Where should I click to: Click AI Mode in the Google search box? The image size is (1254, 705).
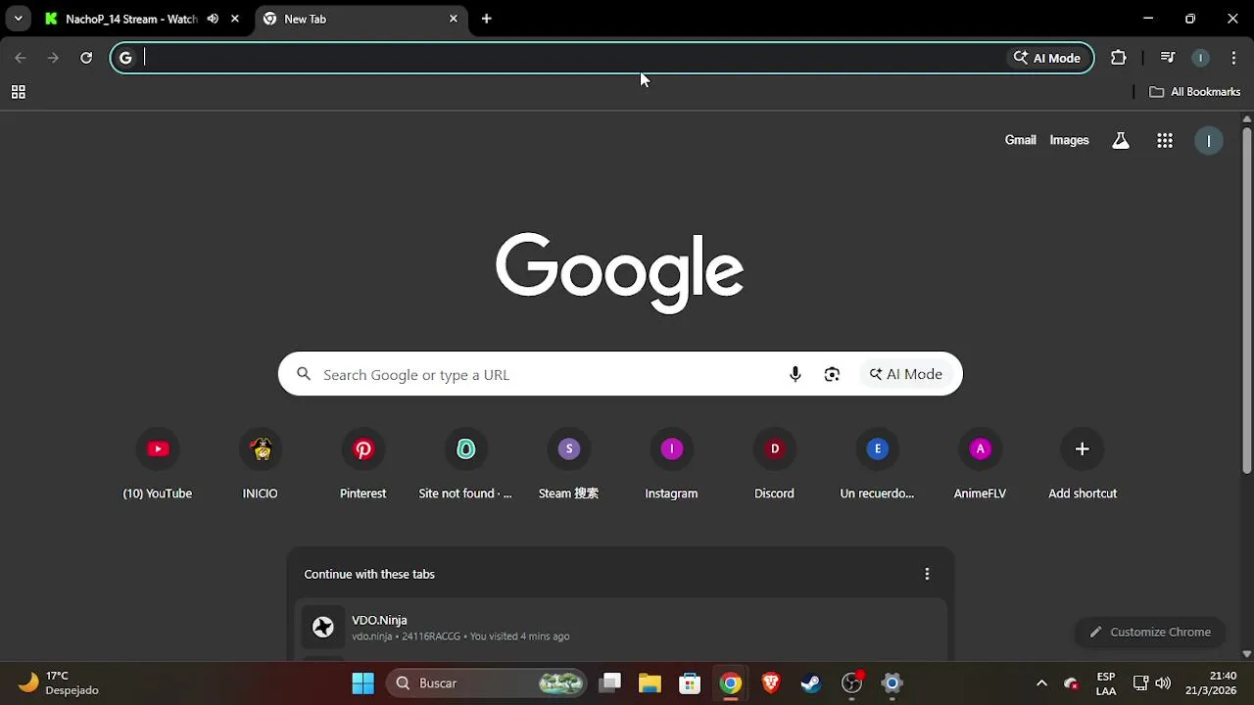(906, 374)
